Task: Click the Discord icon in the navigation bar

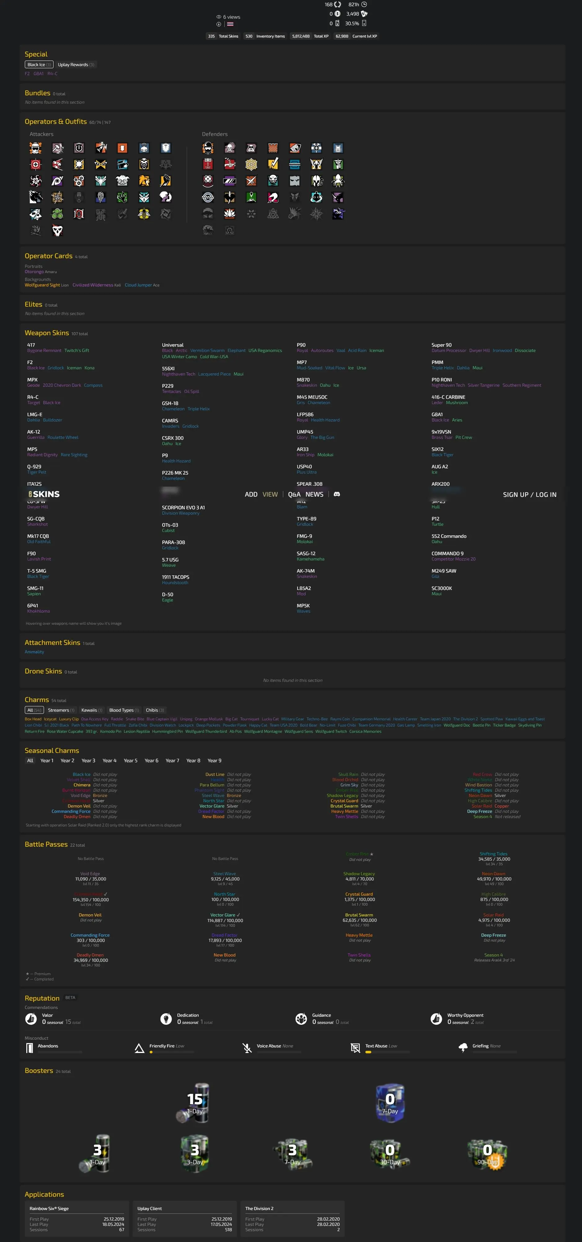Action: pos(337,494)
